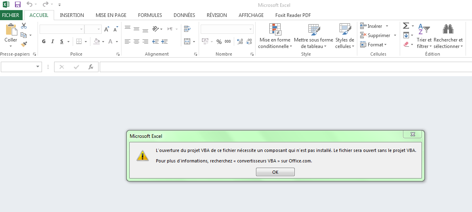Viewport: 472px width, 212px height.
Task: Click the decrease indent icon
Action: coord(155,42)
